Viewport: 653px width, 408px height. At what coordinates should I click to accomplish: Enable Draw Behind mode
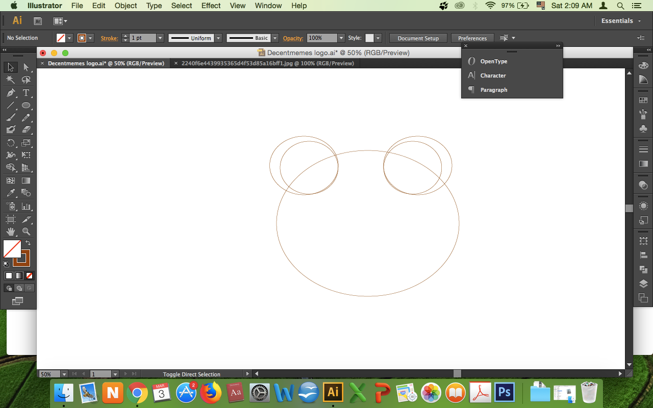(x=19, y=288)
